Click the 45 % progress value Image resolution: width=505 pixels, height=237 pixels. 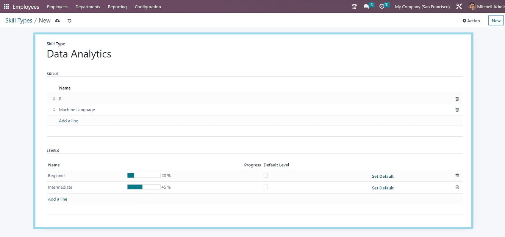coord(166,187)
